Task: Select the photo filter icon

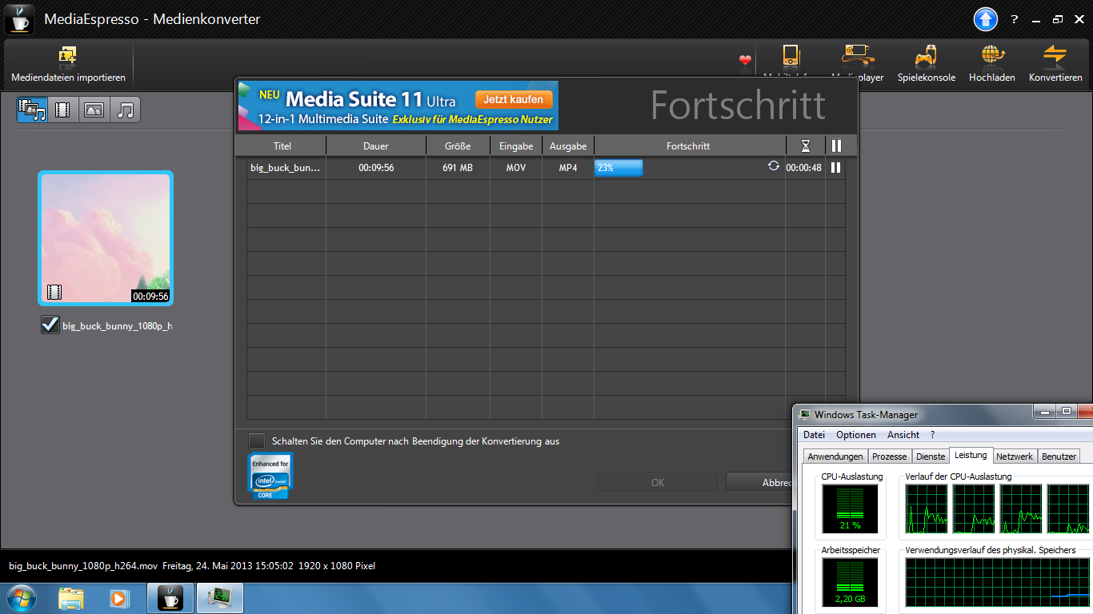Action: click(x=94, y=110)
